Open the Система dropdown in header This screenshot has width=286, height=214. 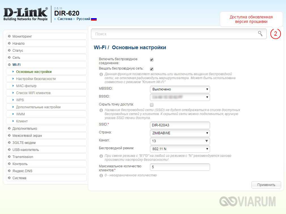point(65,19)
